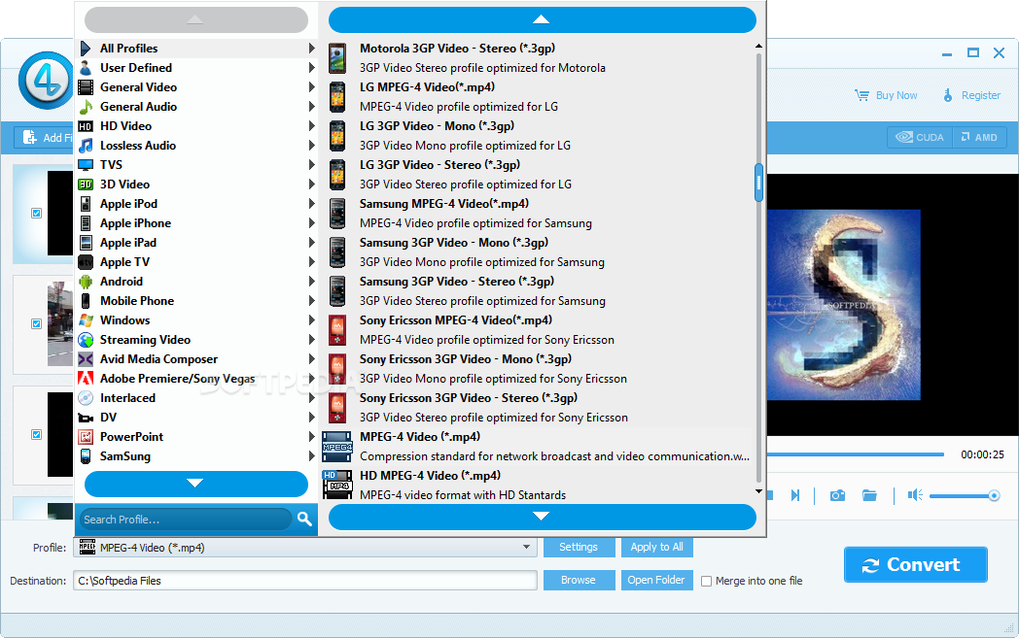Click the profile list scrollbar thumb
This screenshot has height=638, width=1019.
(x=758, y=183)
